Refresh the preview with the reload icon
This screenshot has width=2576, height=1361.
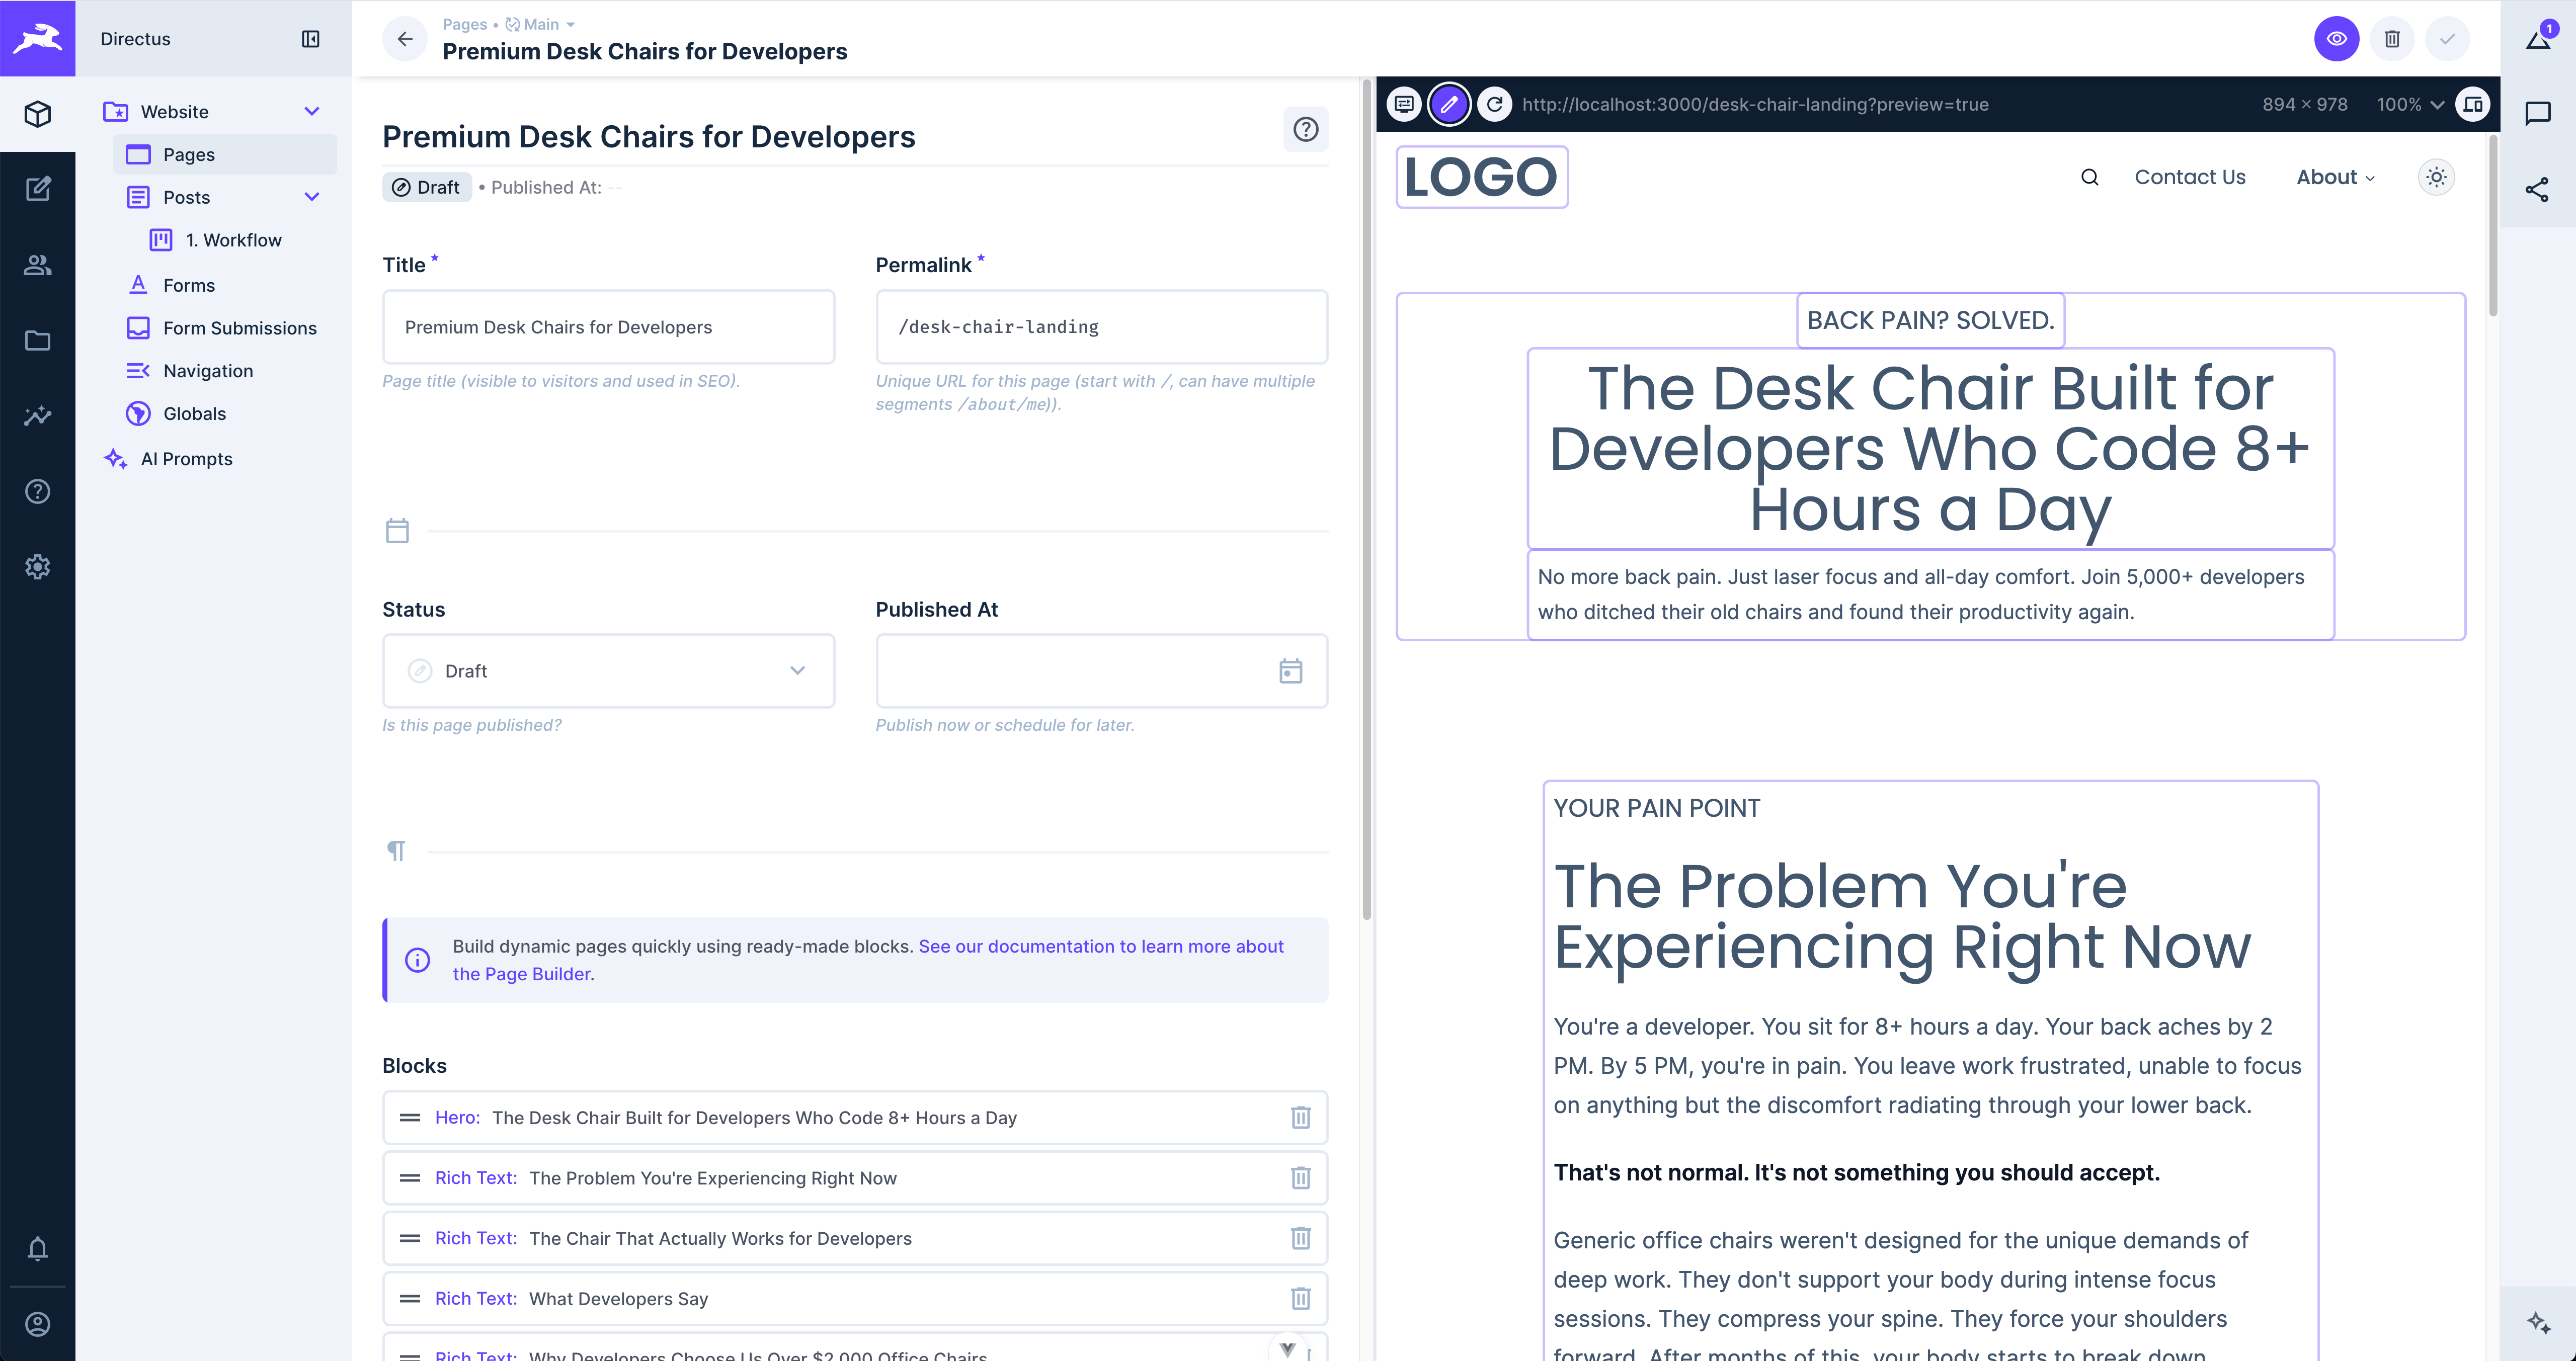pyautogui.click(x=1494, y=104)
